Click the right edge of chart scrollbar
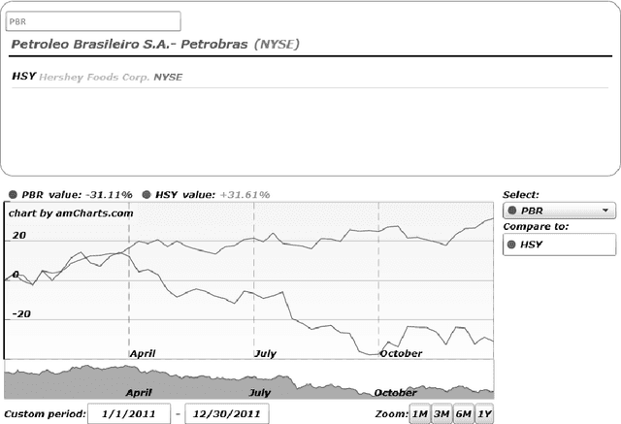The width and height of the screenshot is (621, 424). 492,379
